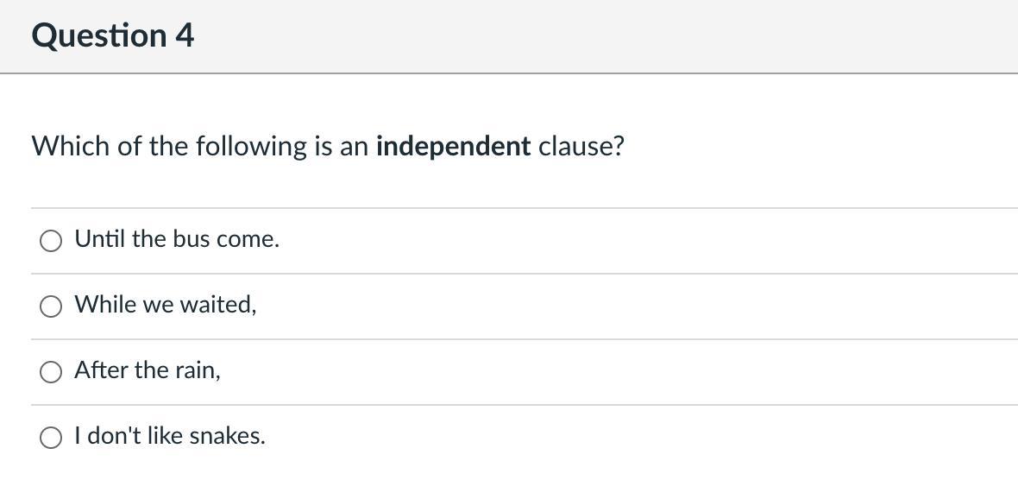Click the word "is" in the question prompt
Viewport: 1018px width, 499px height.
click(x=323, y=146)
